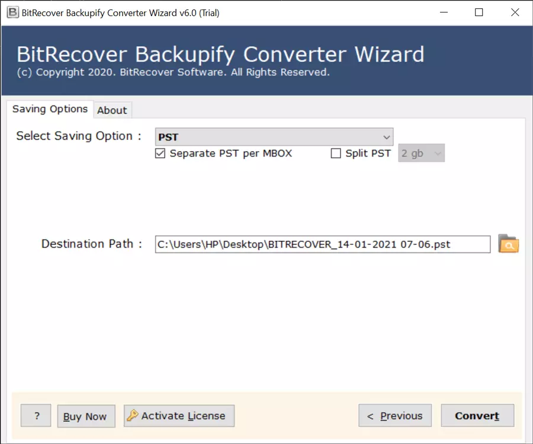Viewport: 533px width, 444px height.
Task: Minimize the Converter Wizard window
Action: (444, 12)
